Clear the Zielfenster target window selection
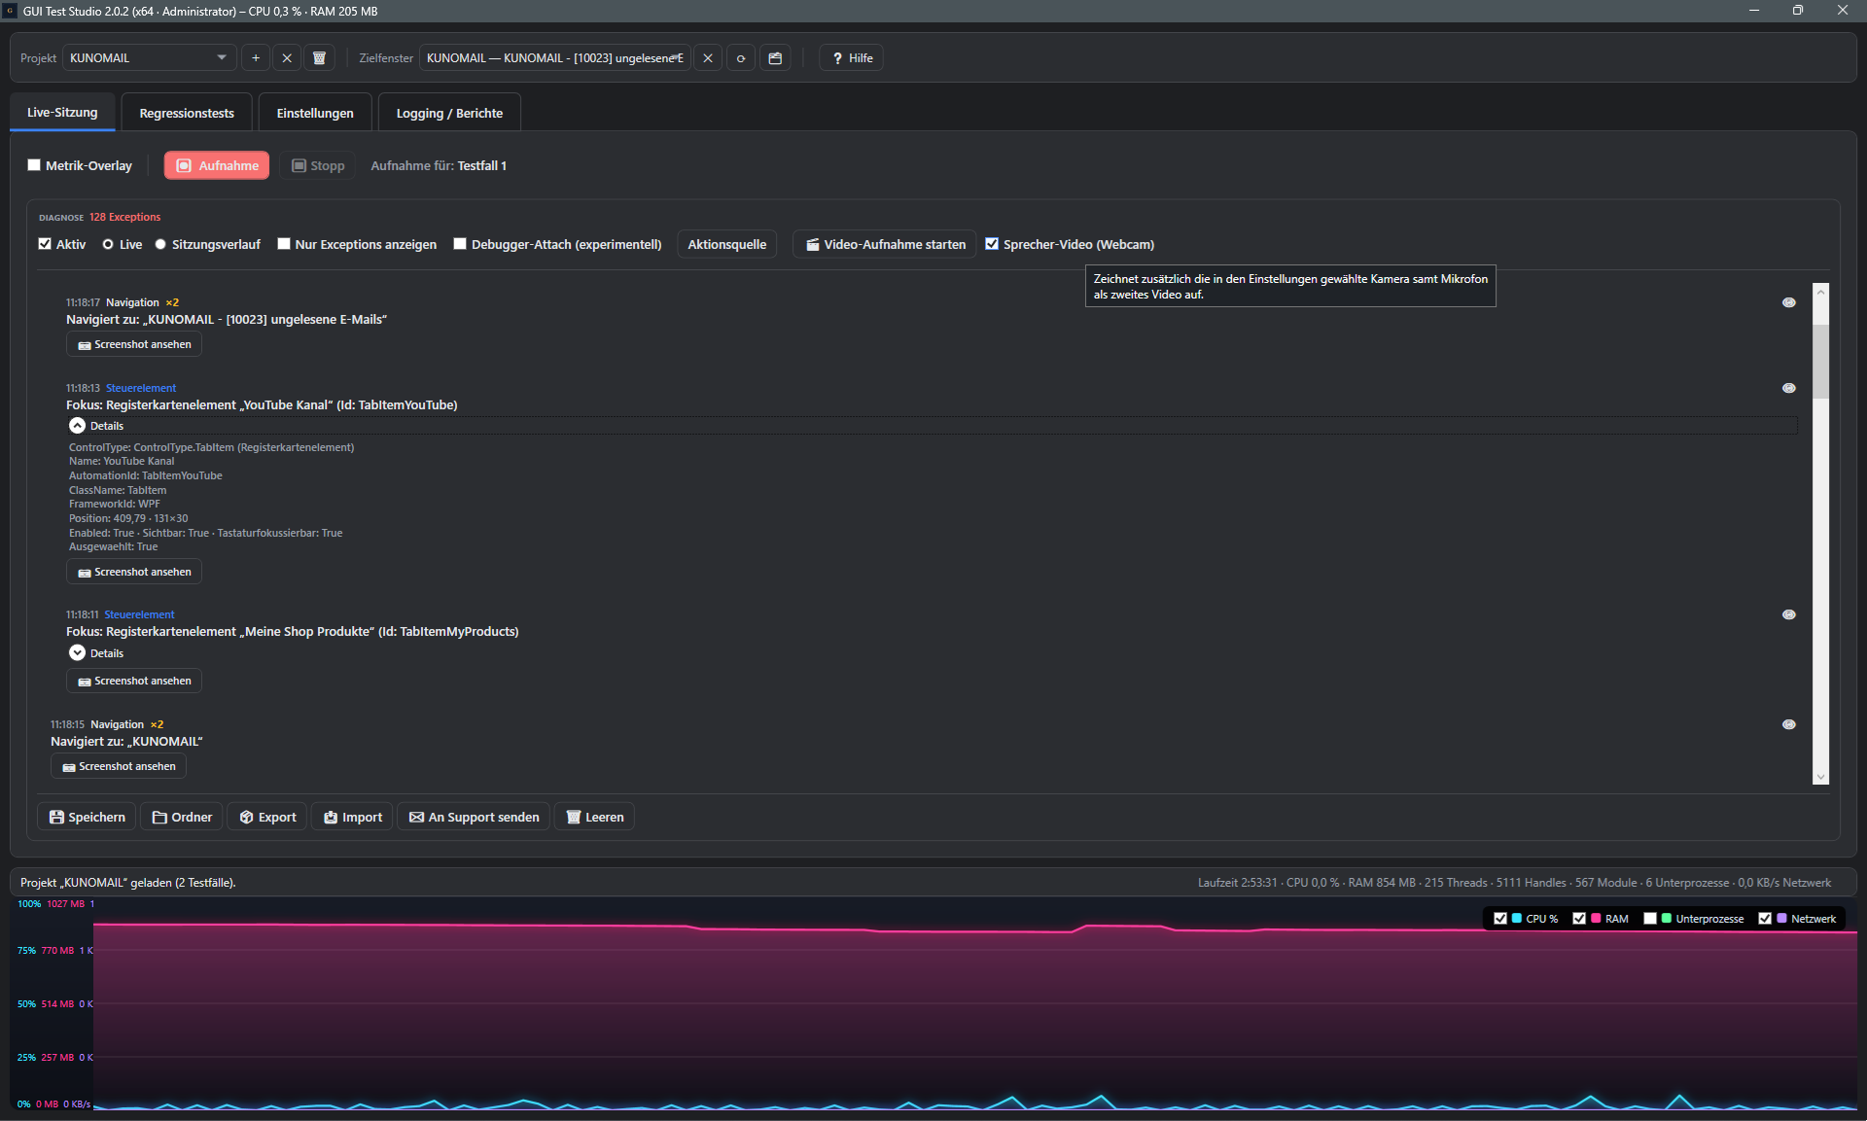This screenshot has height=1121, width=1867. pos(708,58)
